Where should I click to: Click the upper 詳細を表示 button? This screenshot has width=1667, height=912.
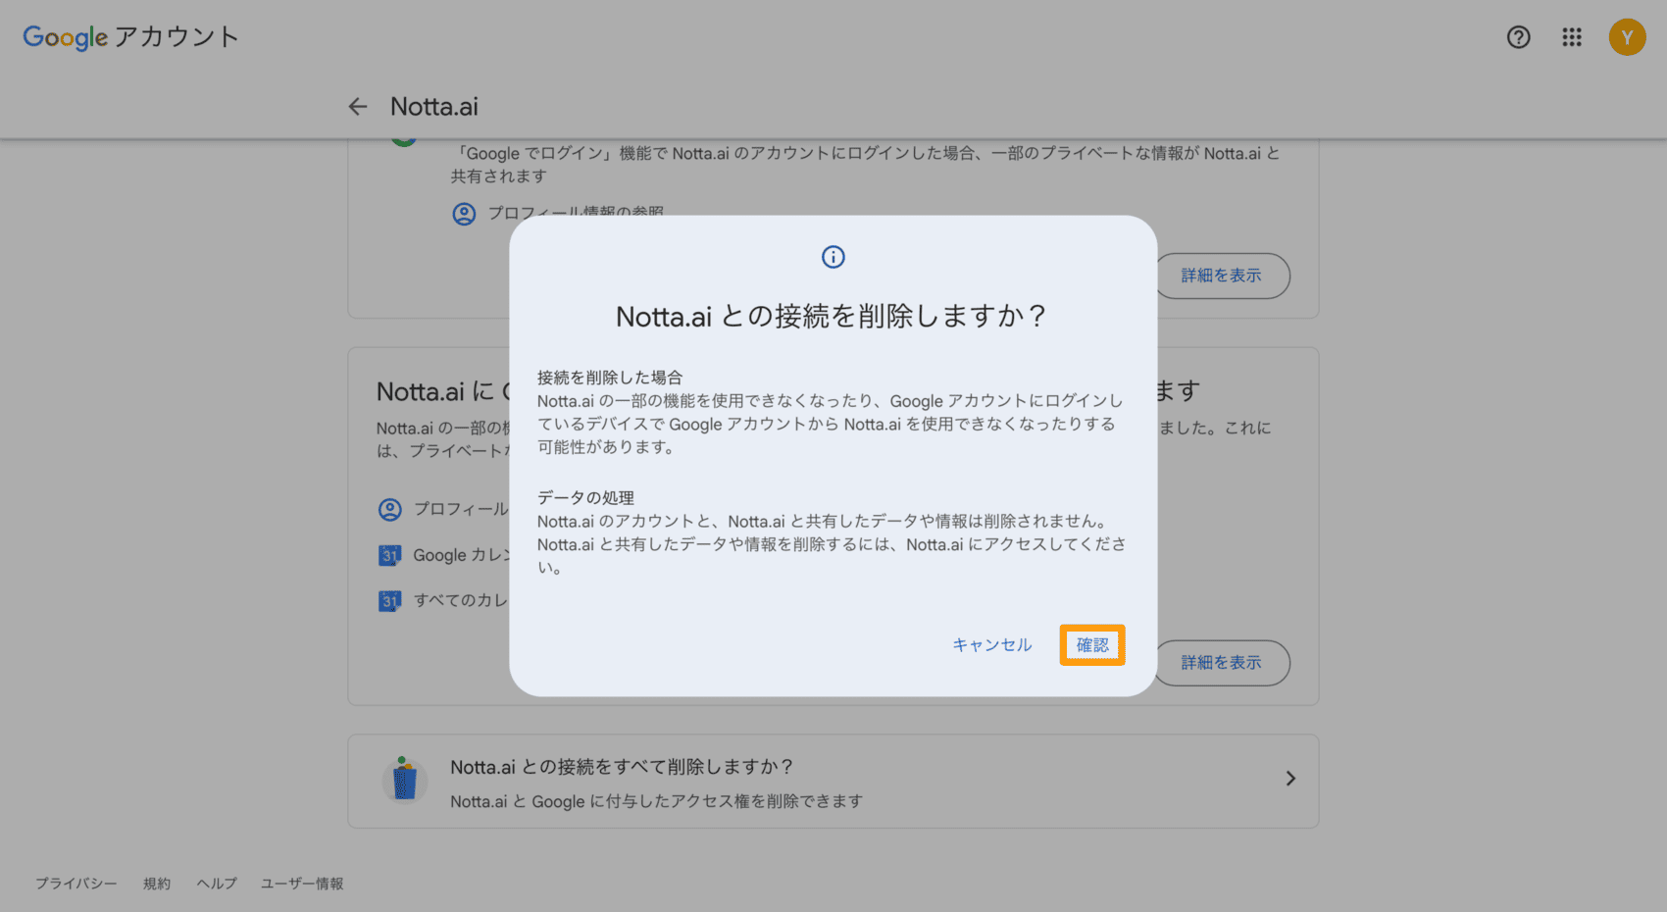pyautogui.click(x=1222, y=276)
